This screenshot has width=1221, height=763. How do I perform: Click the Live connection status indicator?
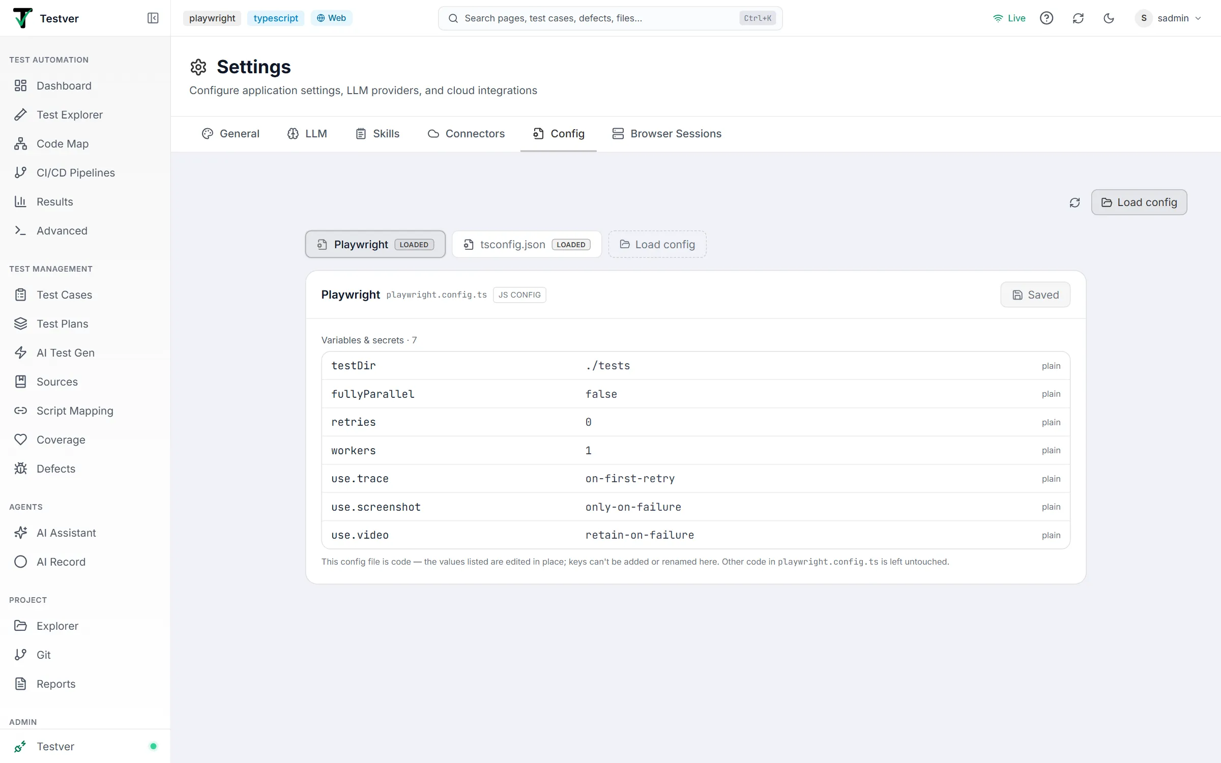[x=1009, y=18]
